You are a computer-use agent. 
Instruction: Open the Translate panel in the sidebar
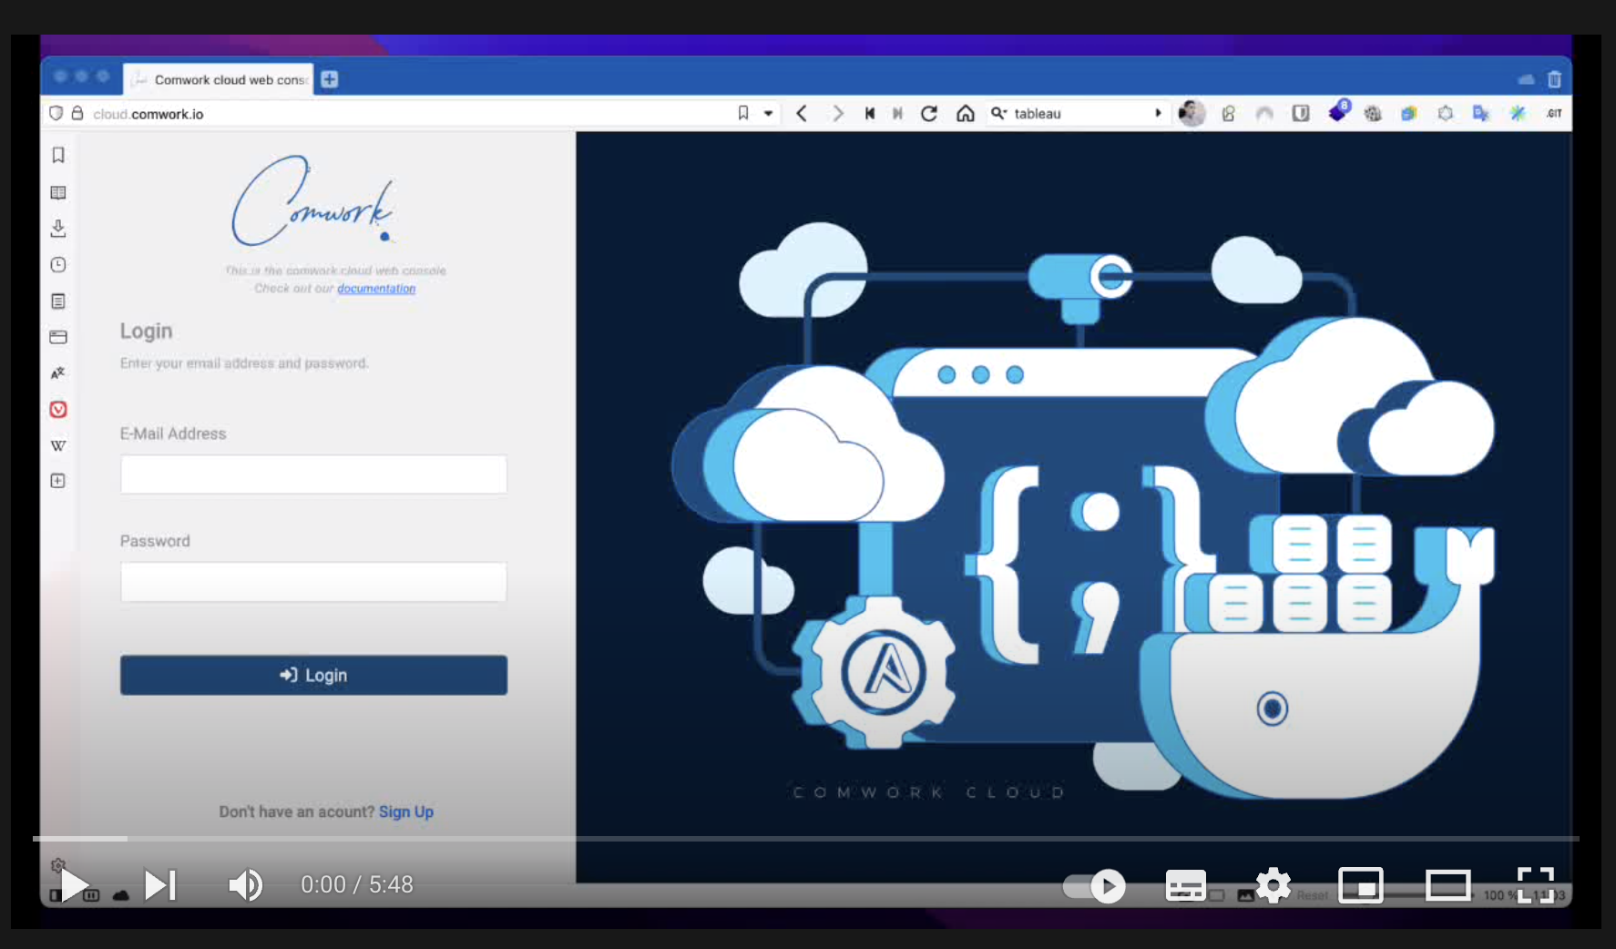tap(58, 372)
